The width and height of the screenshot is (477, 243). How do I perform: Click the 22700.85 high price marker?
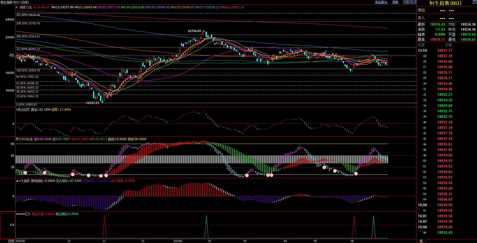(x=194, y=31)
